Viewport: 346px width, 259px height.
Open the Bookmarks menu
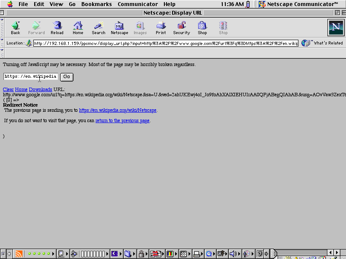[96, 4]
